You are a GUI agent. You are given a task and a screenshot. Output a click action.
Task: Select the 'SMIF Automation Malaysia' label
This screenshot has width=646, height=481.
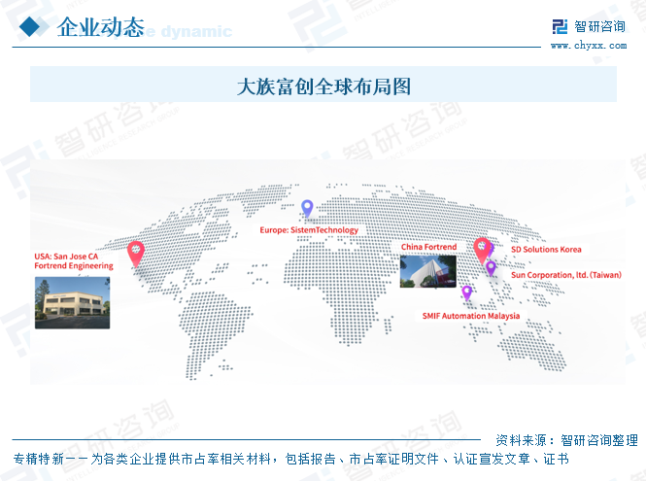point(471,316)
